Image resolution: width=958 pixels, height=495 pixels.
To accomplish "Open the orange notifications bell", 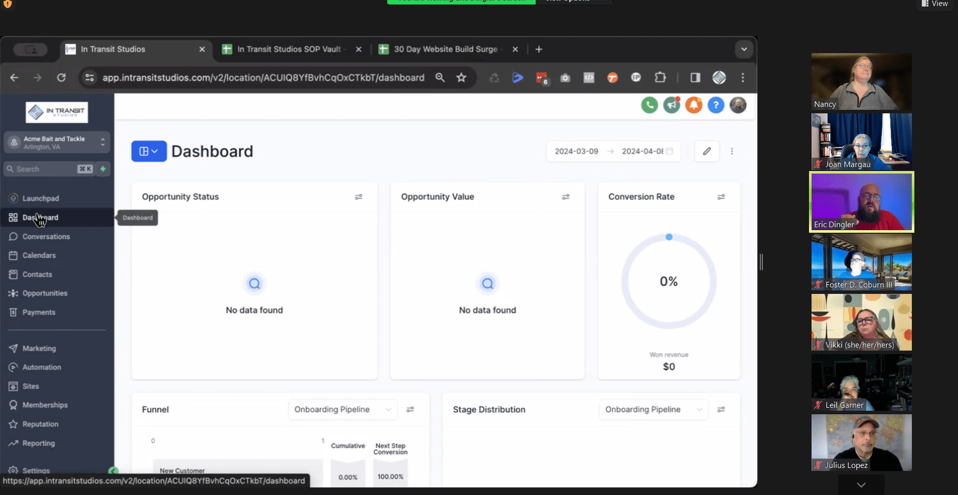I will pos(694,105).
